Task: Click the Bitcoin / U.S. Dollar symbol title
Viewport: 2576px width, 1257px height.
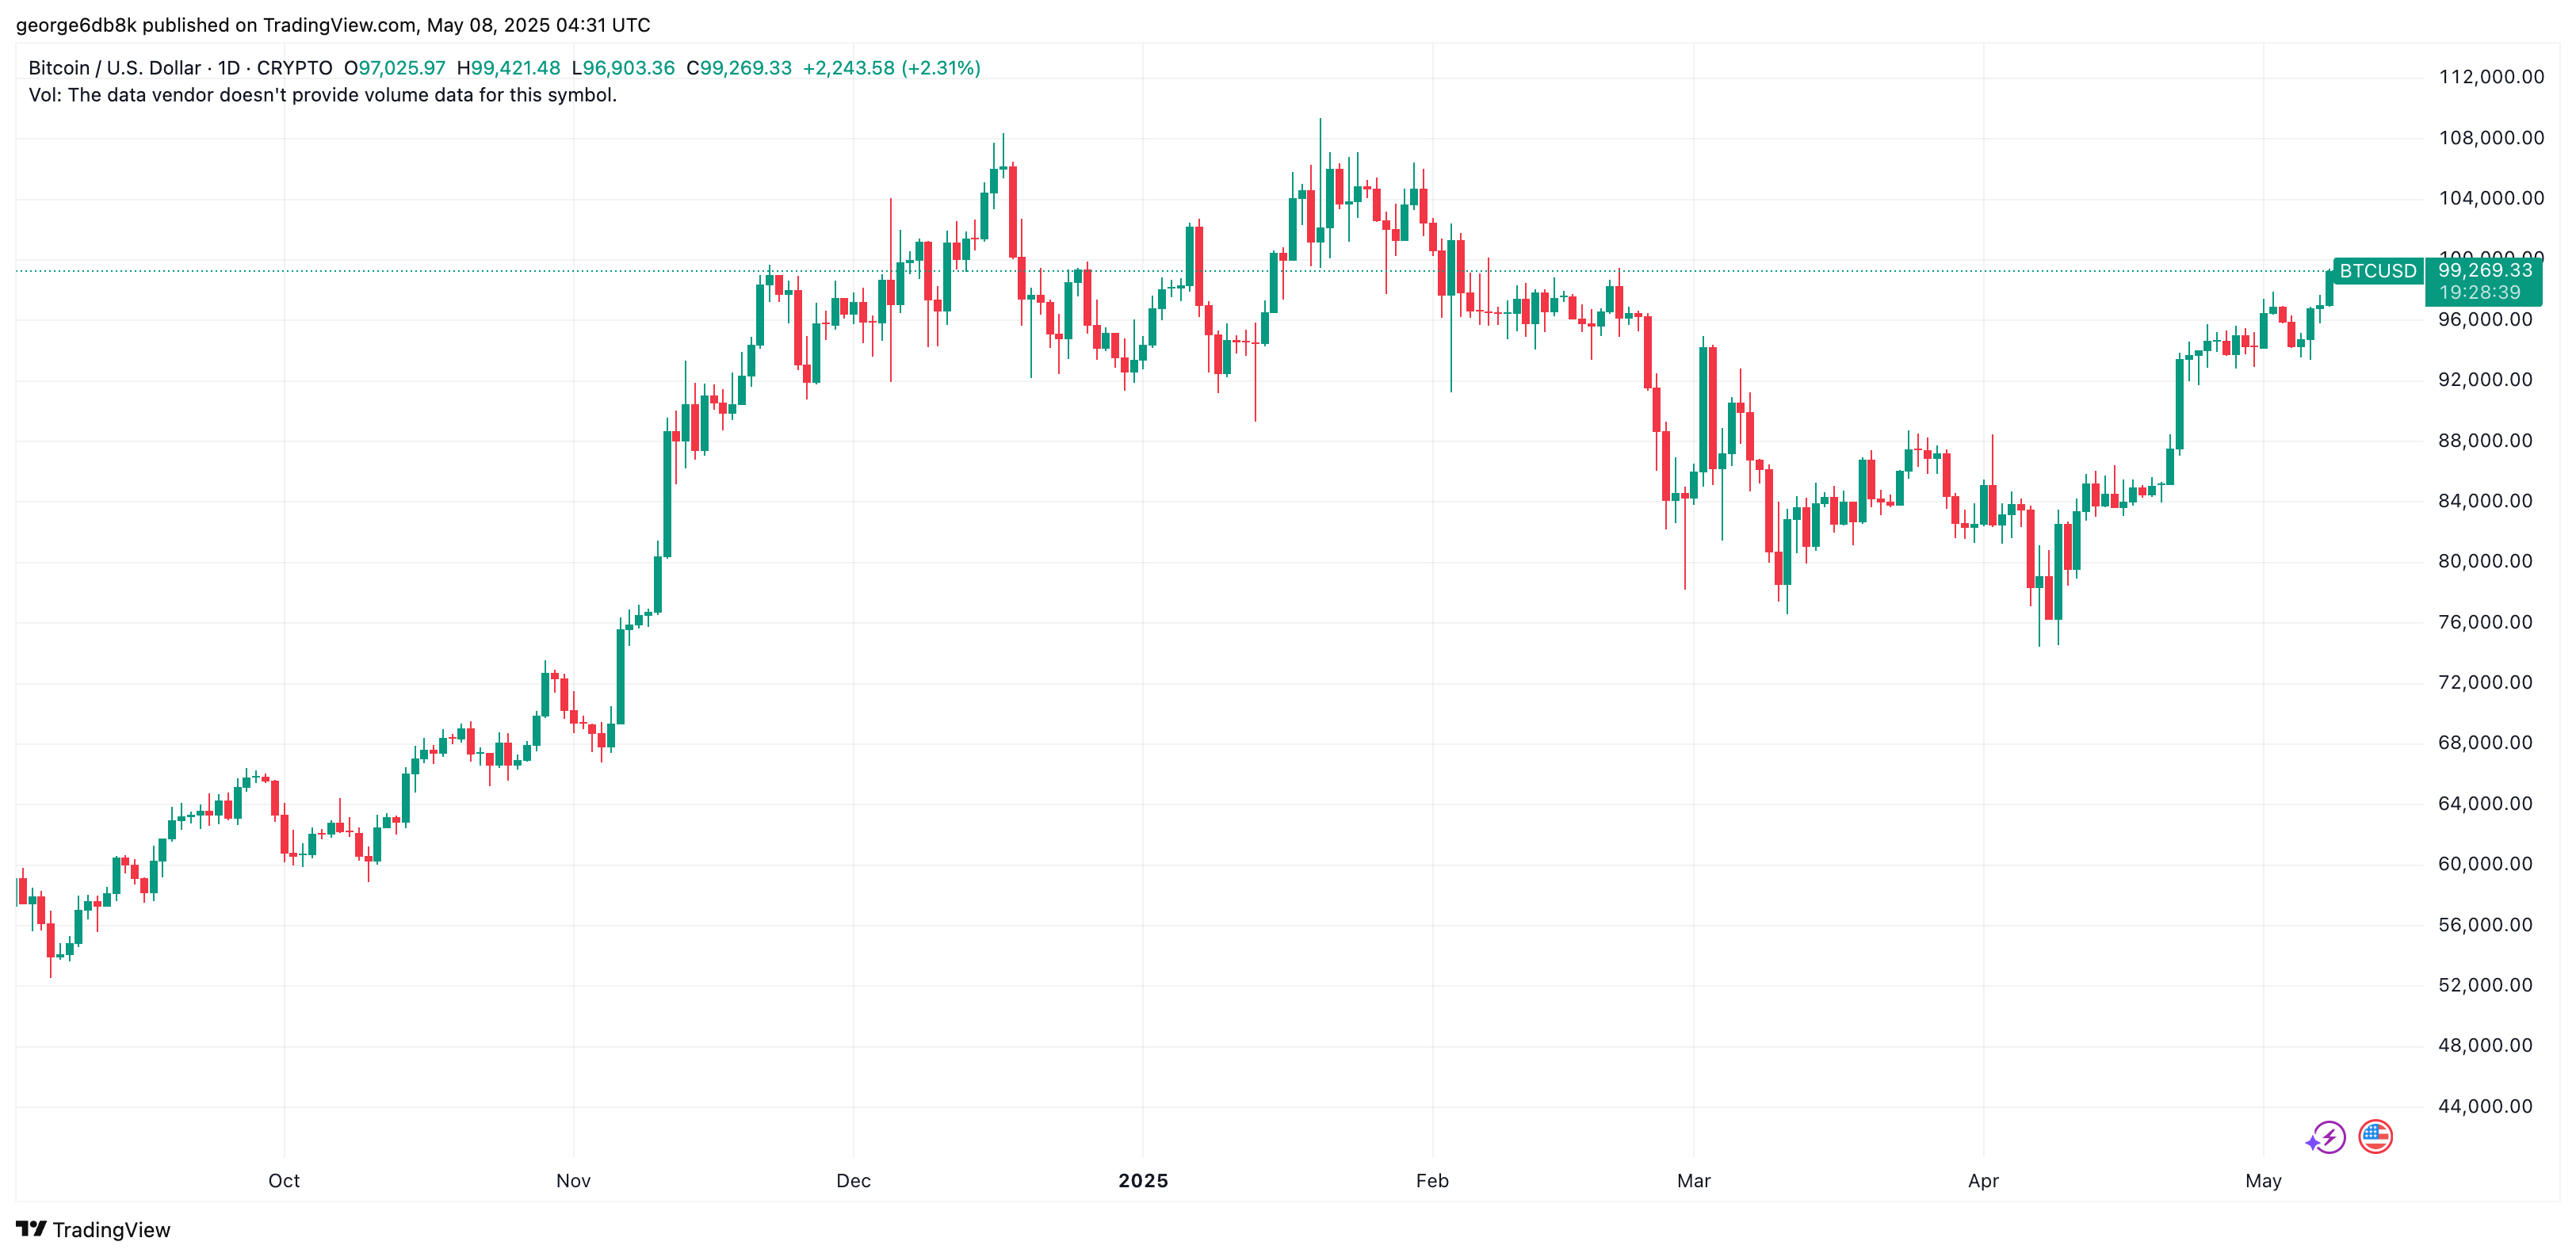Action: coord(114,68)
